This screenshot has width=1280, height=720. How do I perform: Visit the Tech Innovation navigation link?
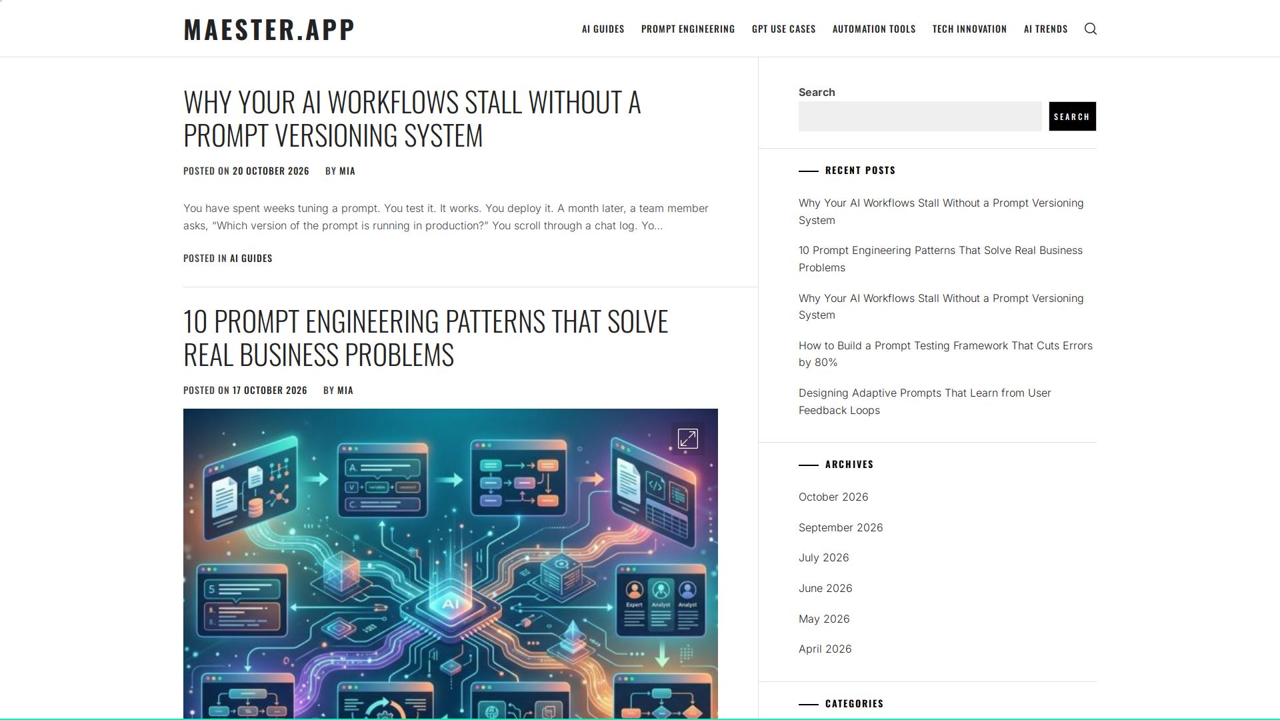pos(969,29)
